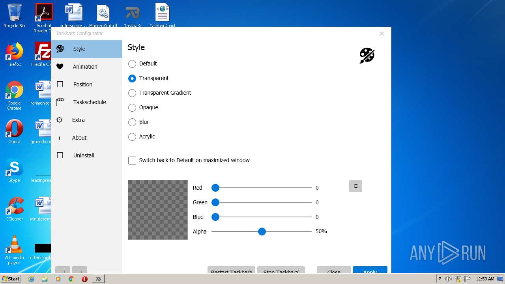Switch to the Extra settings page
Image resolution: width=505 pixels, height=284 pixels.
pos(86,120)
